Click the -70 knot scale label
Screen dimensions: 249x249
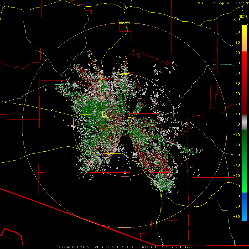[237, 196]
